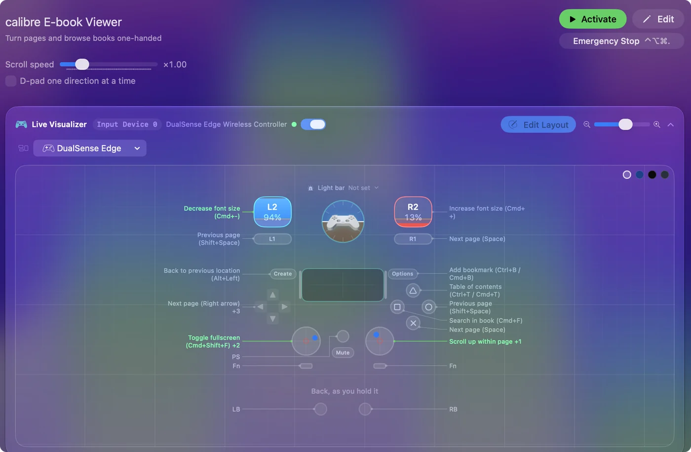Open the DualSense Edge controller dropdown

[90, 148]
